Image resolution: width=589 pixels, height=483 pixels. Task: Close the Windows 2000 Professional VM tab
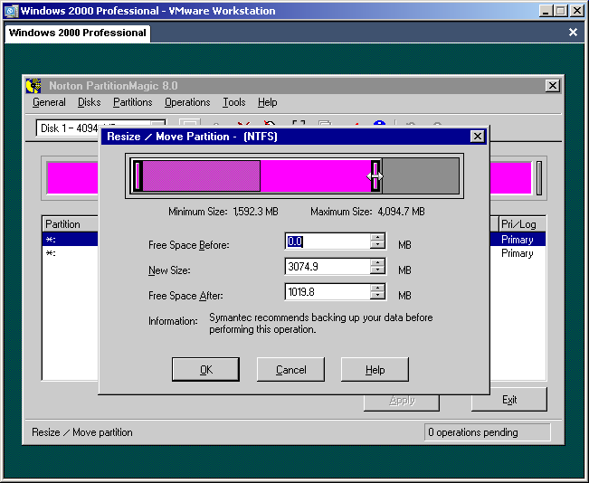(x=573, y=33)
